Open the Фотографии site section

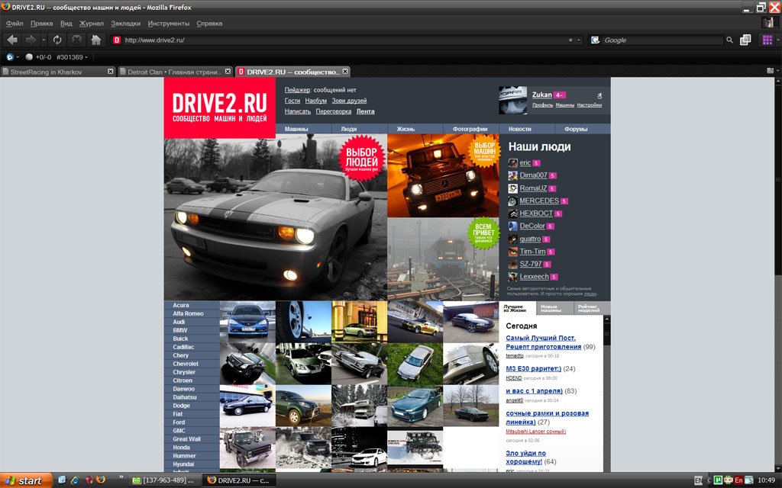470,129
